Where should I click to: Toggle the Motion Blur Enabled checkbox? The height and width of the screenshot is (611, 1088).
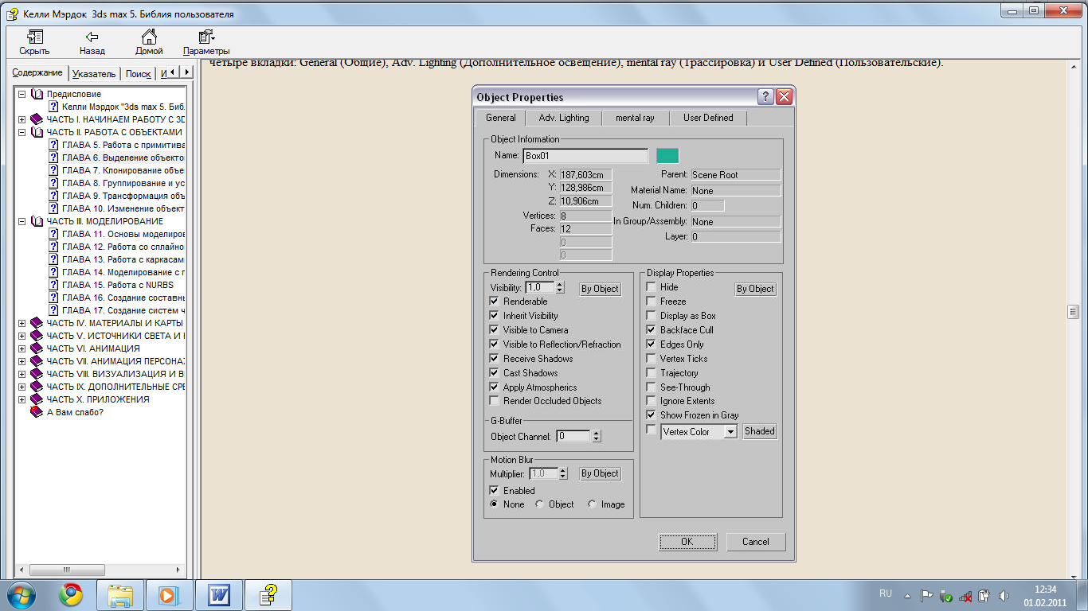coord(495,491)
